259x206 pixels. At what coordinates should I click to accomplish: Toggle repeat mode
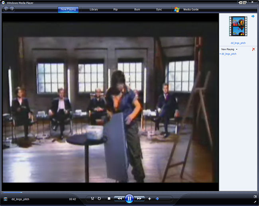99,198
